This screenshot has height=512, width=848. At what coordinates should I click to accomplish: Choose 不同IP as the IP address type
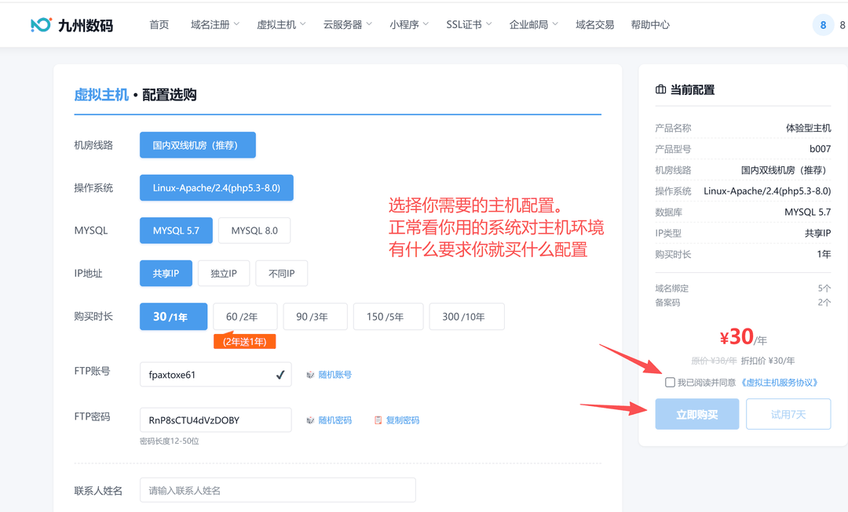pos(282,274)
